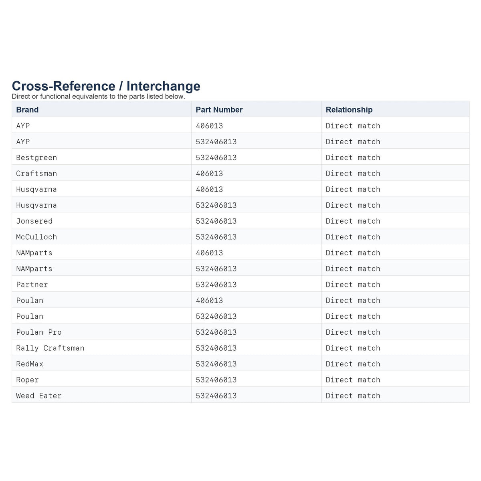Screen dimensions: 481x481
Task: Click Direct match in the Bestgreen row
Action: (353, 158)
